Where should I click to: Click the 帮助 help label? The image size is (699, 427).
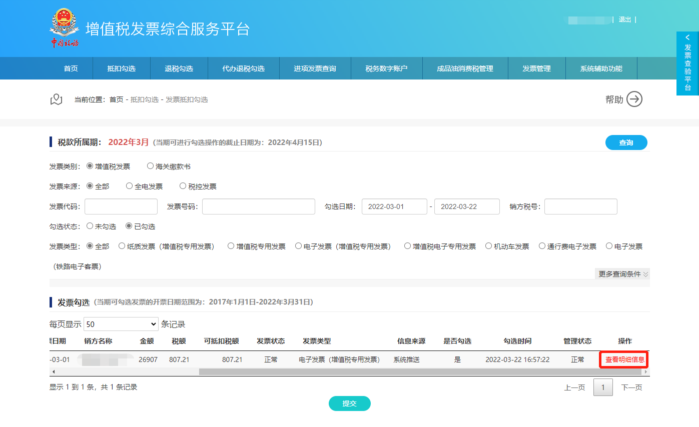614,99
